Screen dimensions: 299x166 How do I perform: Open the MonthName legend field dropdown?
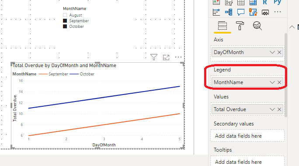[x=272, y=82]
